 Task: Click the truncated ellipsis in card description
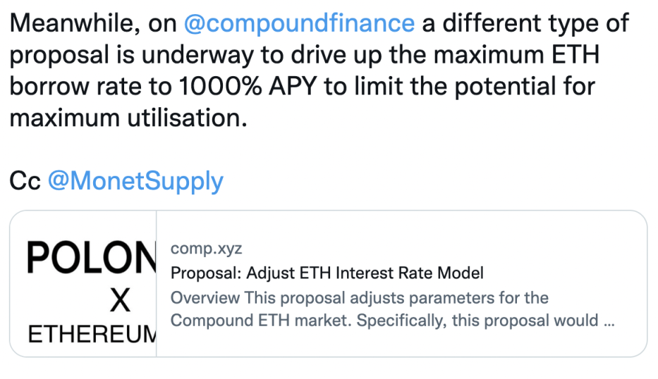coord(609,321)
